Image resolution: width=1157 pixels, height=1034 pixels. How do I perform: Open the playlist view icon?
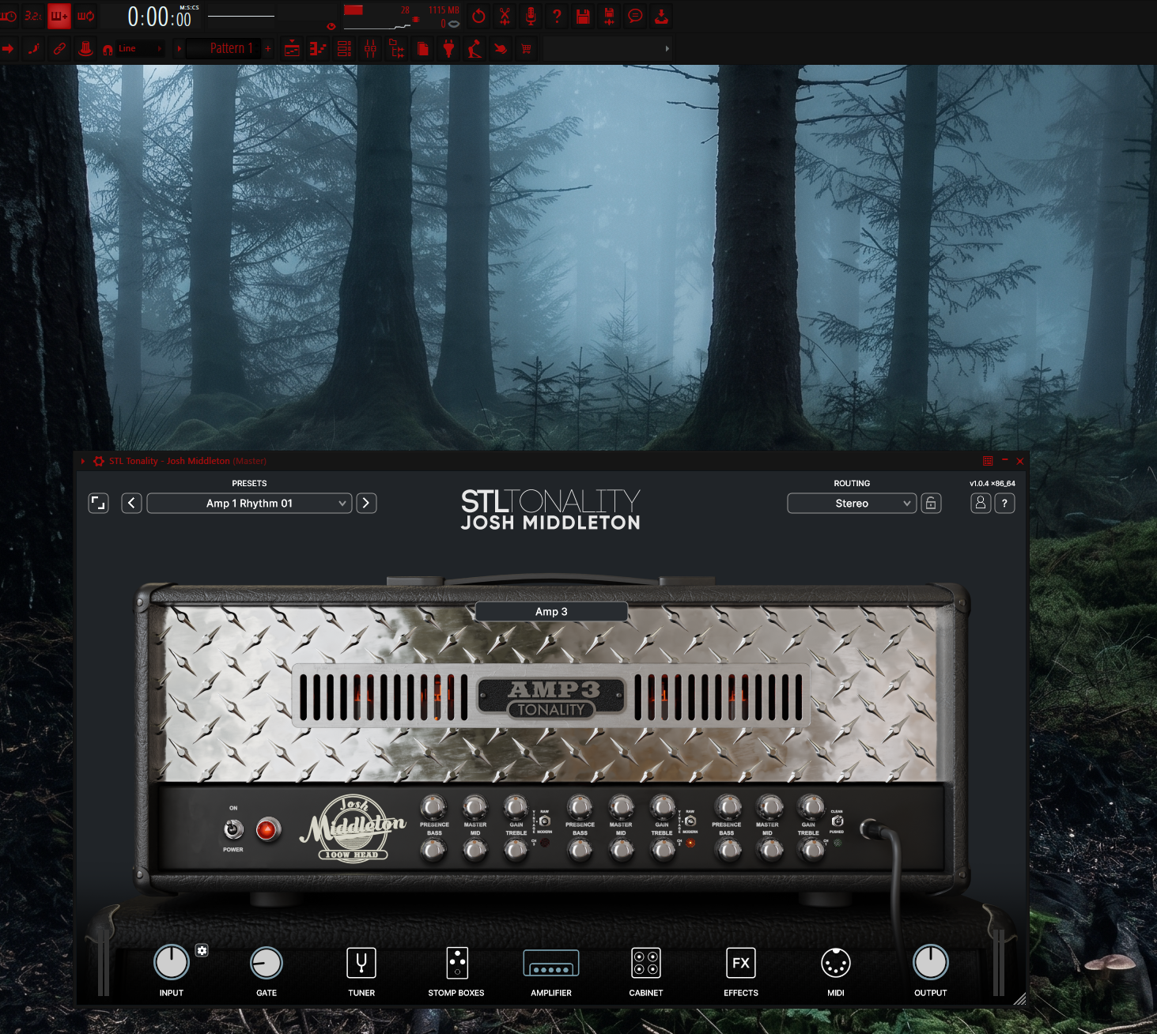click(x=292, y=49)
